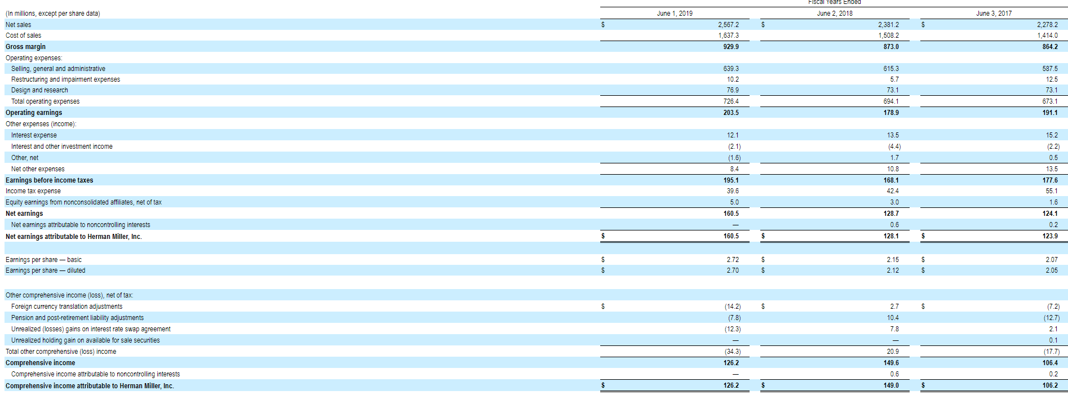
Task: Click the 2.72 basic EPS value
Action: coord(733,260)
